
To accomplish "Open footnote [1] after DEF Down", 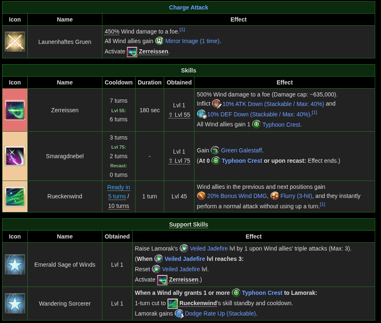I will (314, 112).
